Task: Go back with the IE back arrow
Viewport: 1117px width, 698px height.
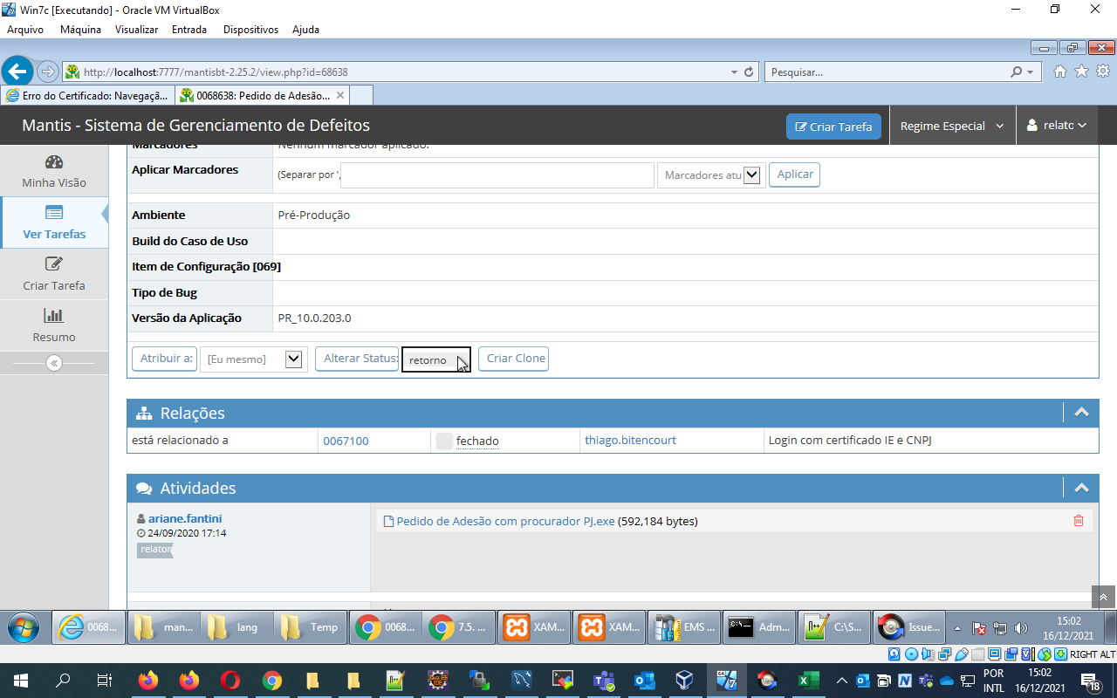Action: (17, 72)
